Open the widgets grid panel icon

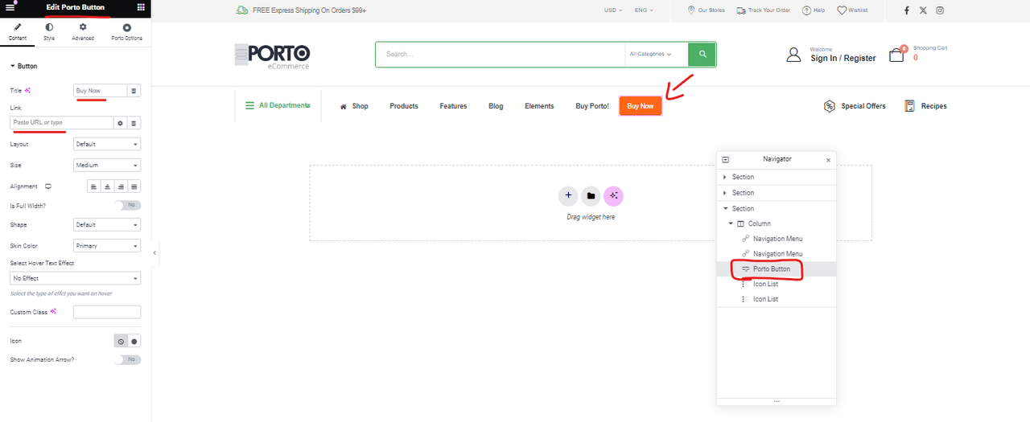[141, 7]
